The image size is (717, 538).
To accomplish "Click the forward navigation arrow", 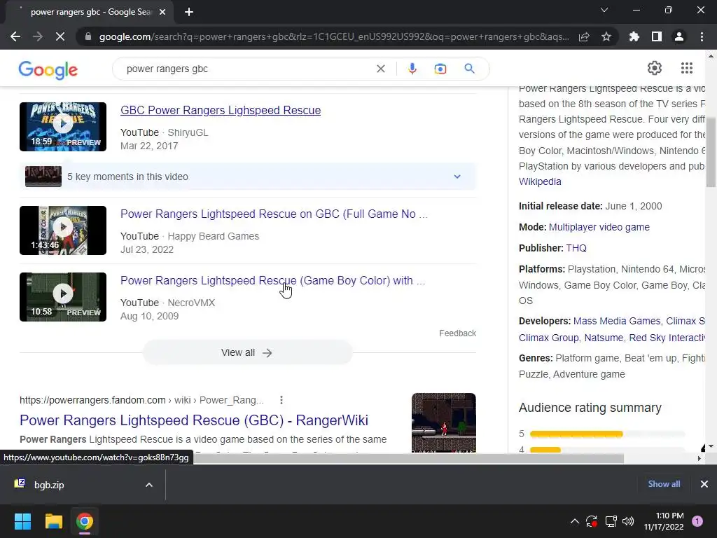I will tap(38, 36).
